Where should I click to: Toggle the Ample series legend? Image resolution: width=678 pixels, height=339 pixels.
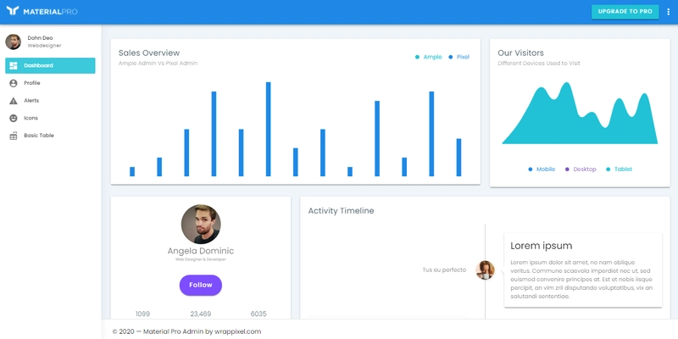[x=429, y=57]
